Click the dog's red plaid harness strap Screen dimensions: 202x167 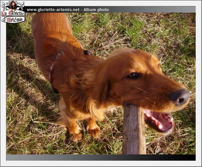(53, 68)
